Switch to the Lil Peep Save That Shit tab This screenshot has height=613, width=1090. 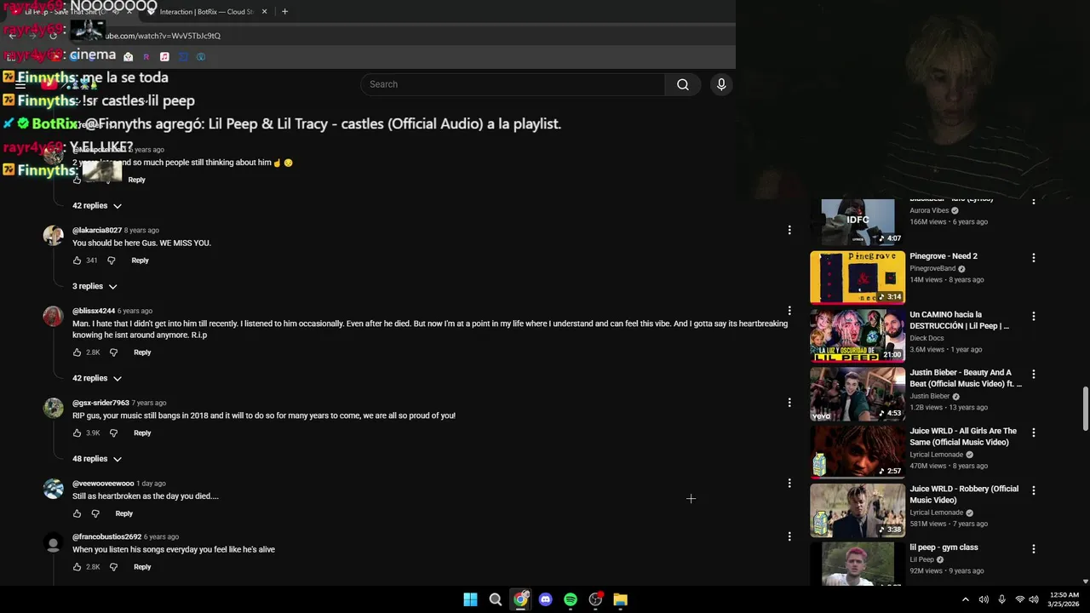[72, 12]
